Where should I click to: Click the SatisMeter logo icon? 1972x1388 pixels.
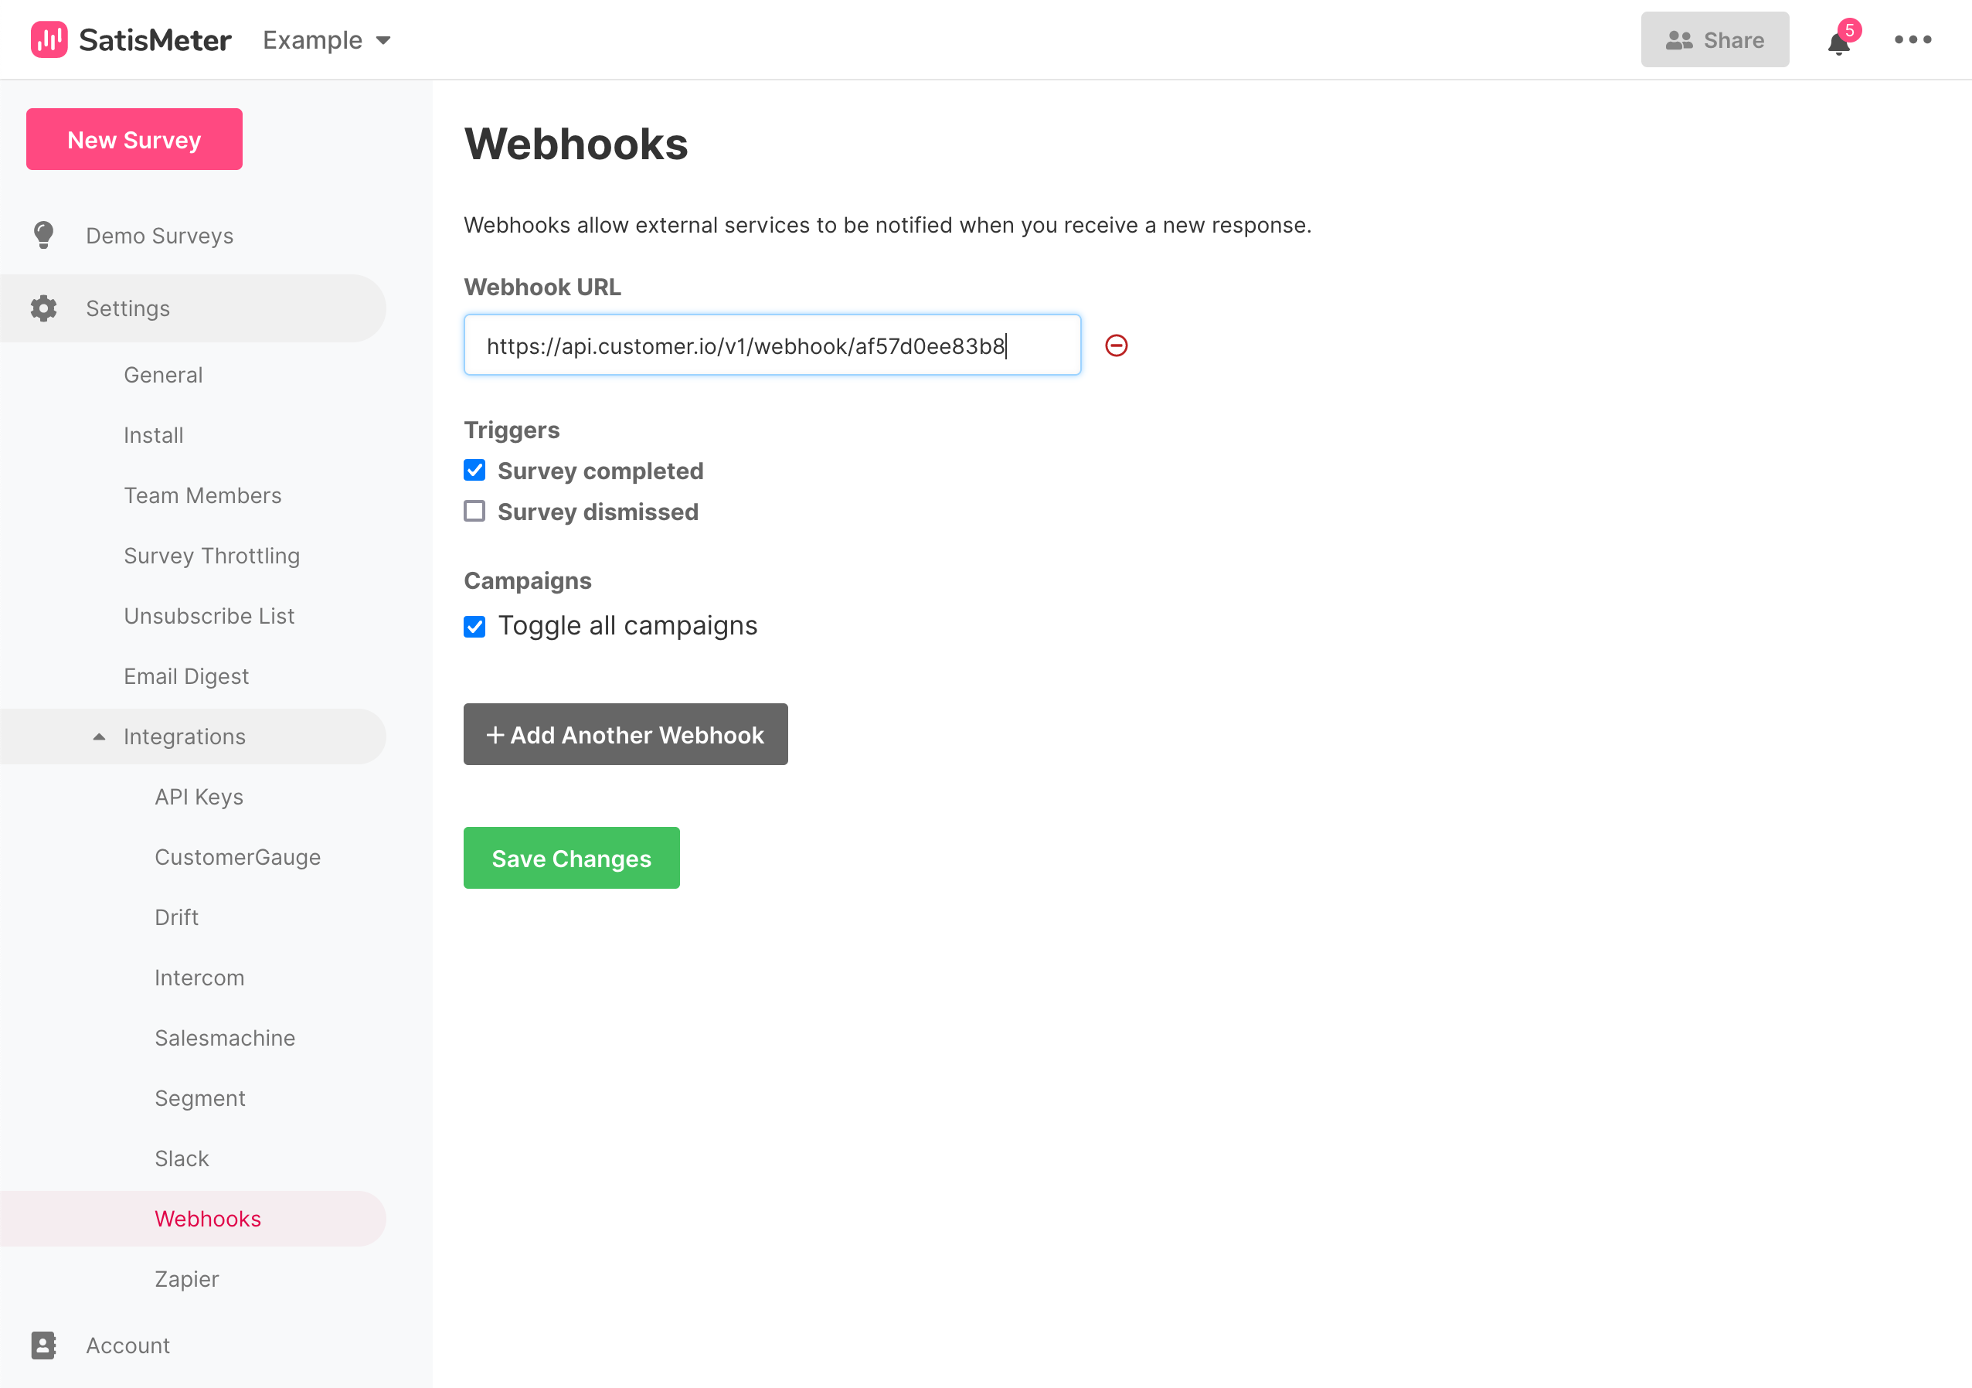49,39
